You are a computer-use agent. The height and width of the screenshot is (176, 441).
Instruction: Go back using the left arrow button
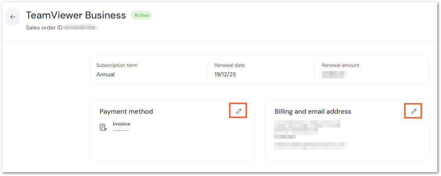pyautogui.click(x=13, y=17)
